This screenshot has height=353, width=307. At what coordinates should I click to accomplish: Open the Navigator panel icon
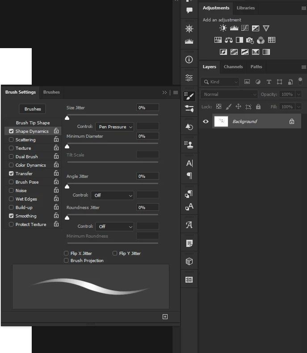pyautogui.click(x=189, y=29)
